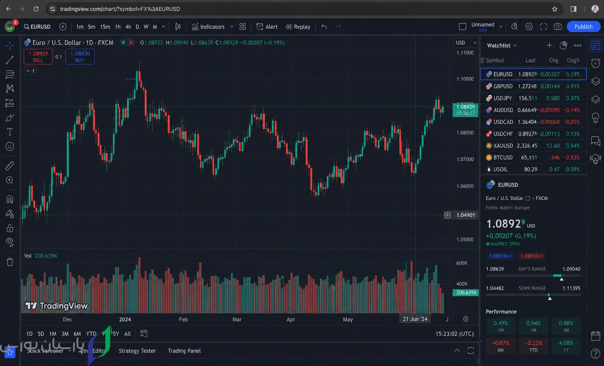Add a symbol to the Watchlist
The width and height of the screenshot is (604, 366).
tap(549, 45)
